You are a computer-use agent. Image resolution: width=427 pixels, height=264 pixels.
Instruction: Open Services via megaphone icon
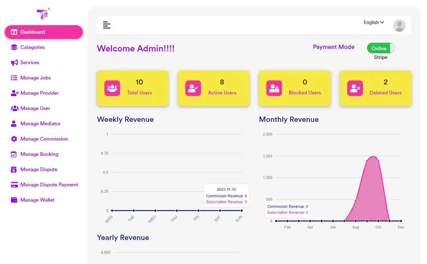[x=14, y=62]
